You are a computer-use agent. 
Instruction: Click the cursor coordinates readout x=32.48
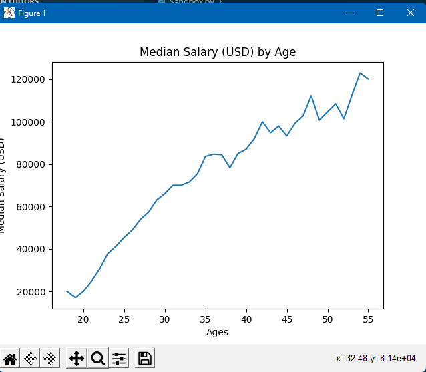click(376, 359)
